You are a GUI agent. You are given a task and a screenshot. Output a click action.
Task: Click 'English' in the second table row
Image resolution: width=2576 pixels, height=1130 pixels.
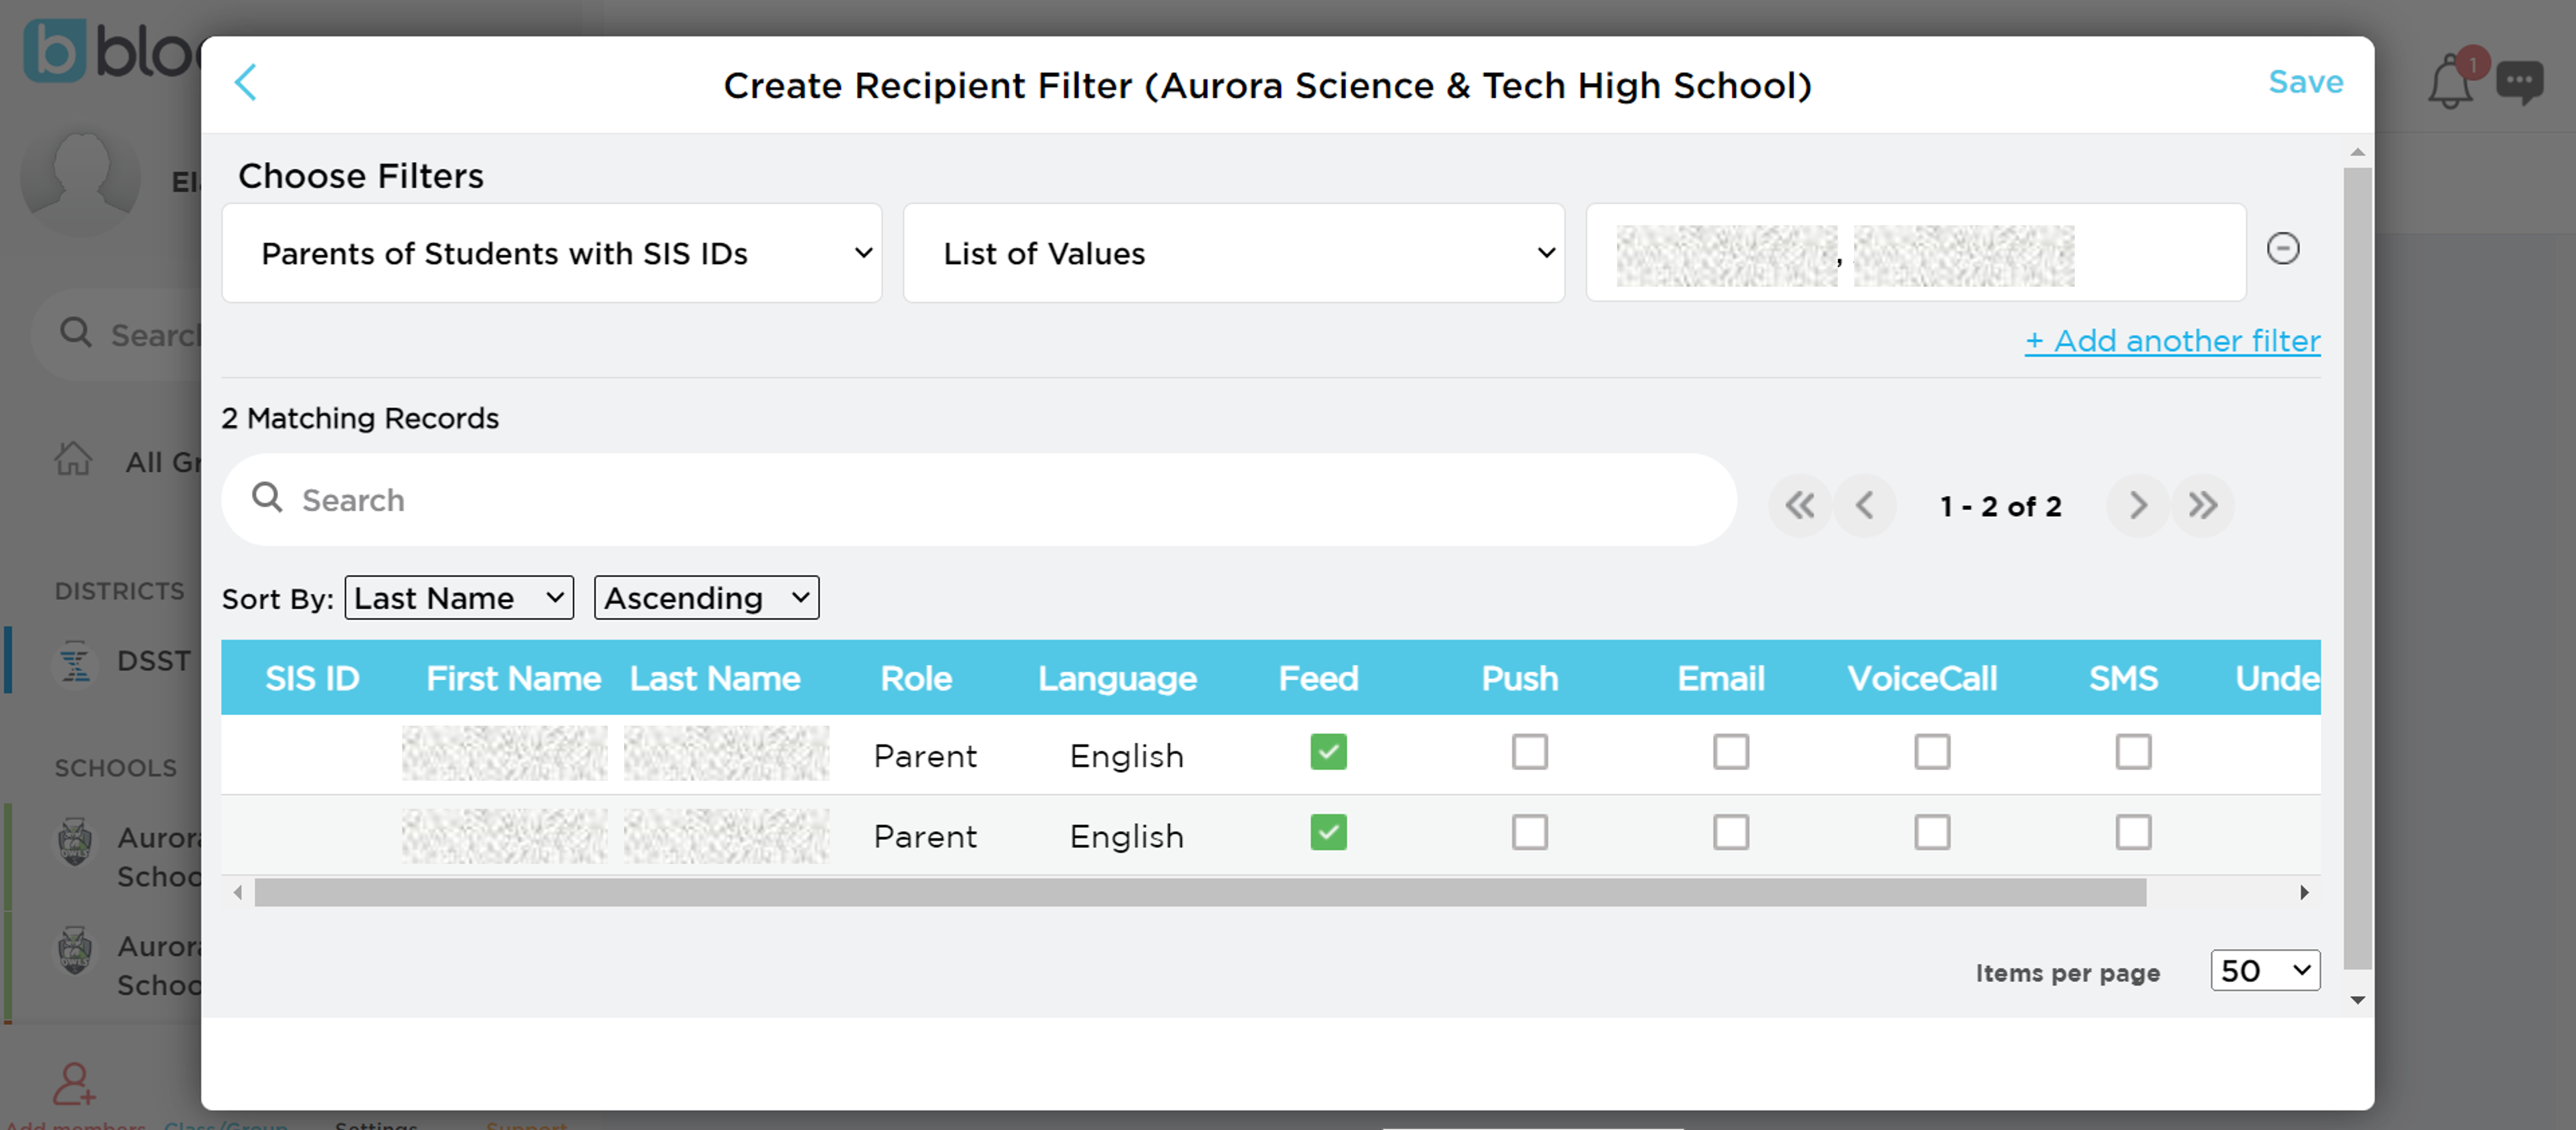coord(1126,836)
